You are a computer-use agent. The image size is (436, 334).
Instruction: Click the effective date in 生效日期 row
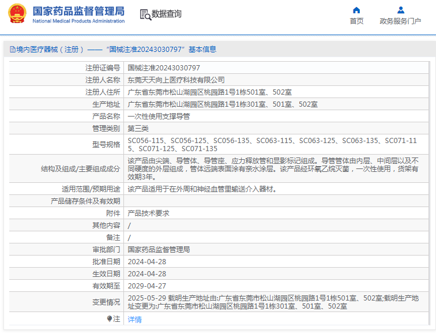pos(147,274)
